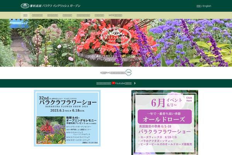Click the 英国園芸の祭典 6/1-18 text
The height and width of the screenshot is (155, 232).
pos(155,126)
